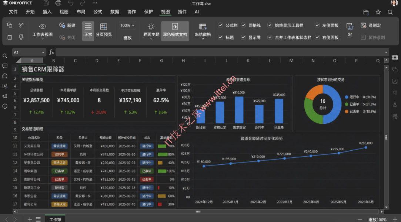The height and width of the screenshot is (222, 401).
Task: Toggle 始终显示工具栏 checkbox
Action: click(x=270, y=25)
